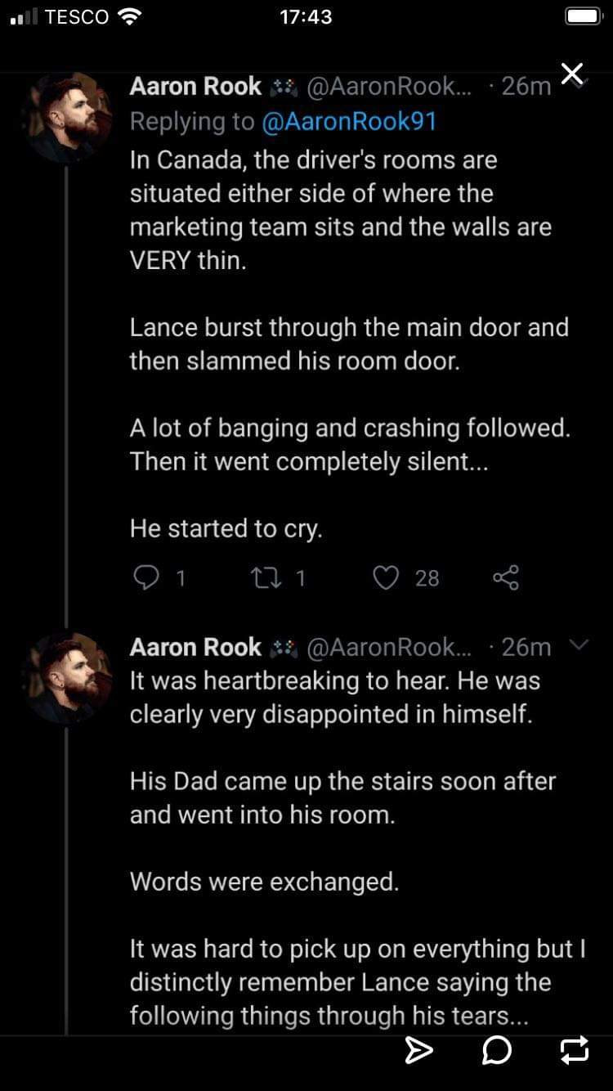This screenshot has height=1091, width=613.
Task: Tap the comment bubble icon in bottom bar
Action: click(497, 1051)
